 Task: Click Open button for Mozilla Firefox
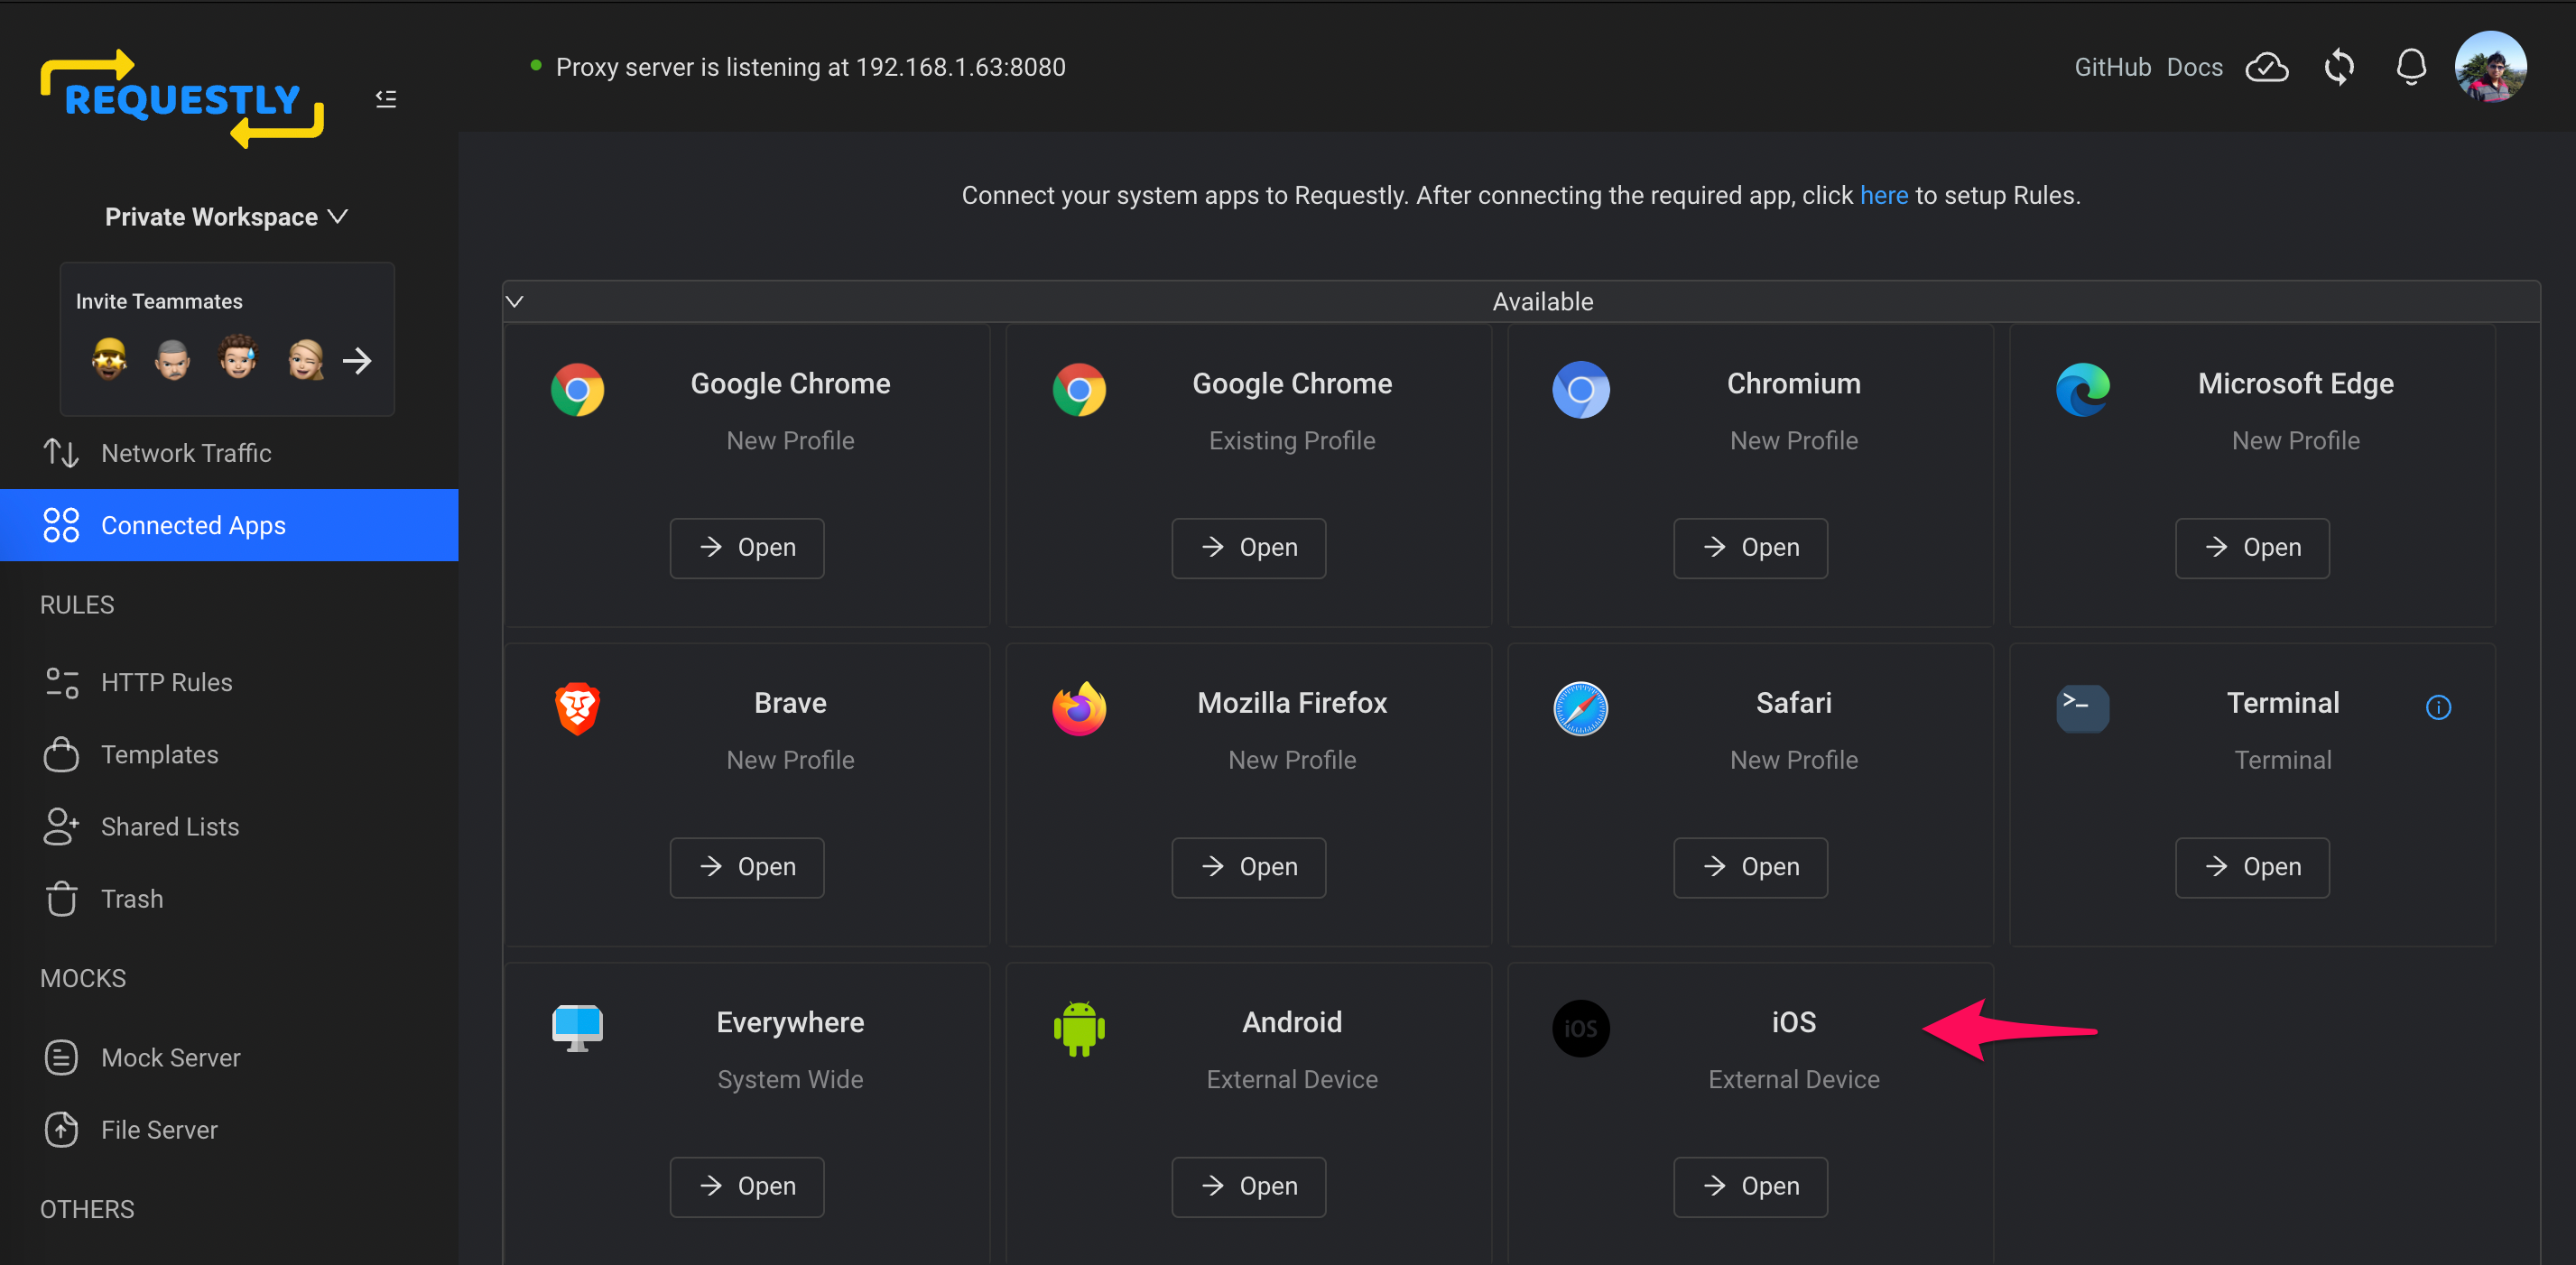pos(1248,867)
